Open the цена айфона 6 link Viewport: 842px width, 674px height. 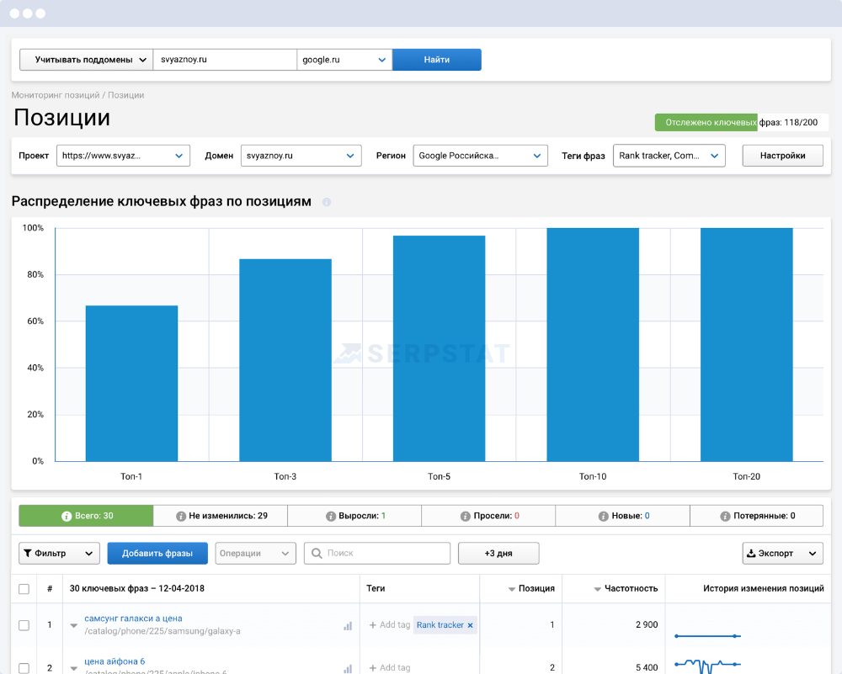115,661
